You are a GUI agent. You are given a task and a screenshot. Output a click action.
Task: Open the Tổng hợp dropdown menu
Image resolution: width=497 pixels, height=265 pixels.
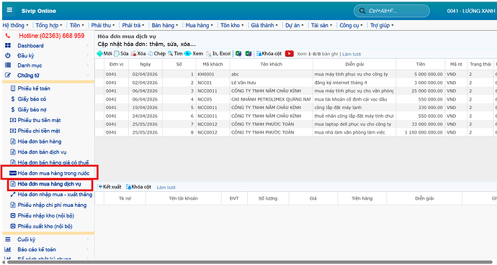[48, 25]
